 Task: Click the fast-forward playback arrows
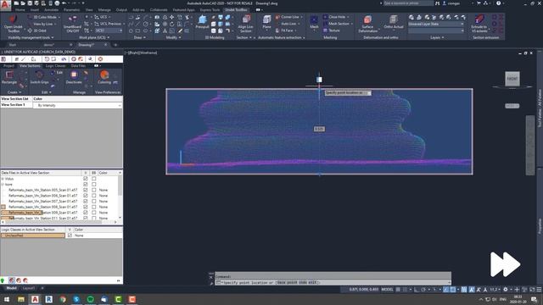click(x=505, y=264)
